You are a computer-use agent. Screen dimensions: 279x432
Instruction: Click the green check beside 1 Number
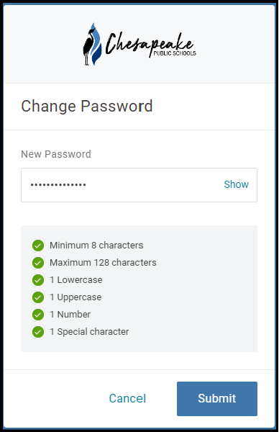tap(38, 315)
